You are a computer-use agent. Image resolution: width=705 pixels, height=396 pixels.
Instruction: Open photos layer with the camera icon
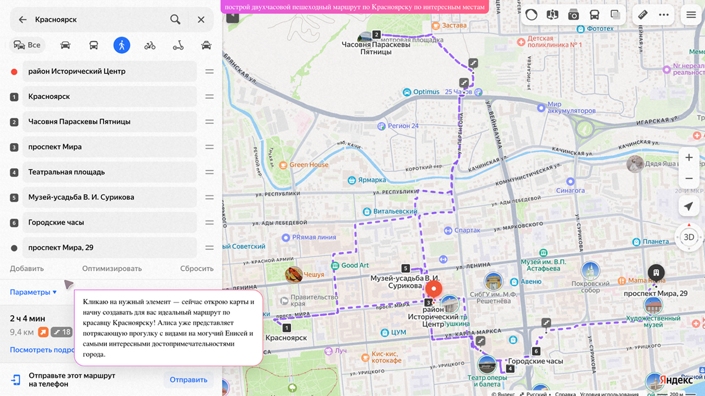[x=573, y=15]
